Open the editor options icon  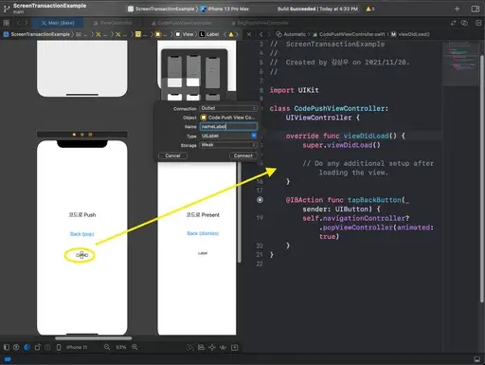coord(464,23)
